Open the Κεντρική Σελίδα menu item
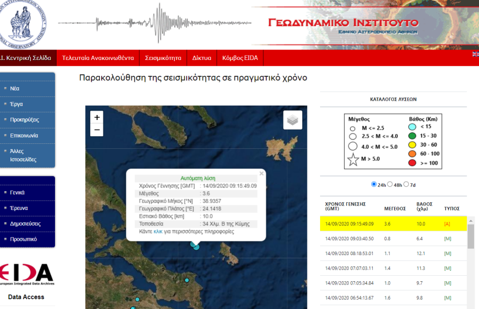This screenshot has width=479, height=309. coord(28,58)
